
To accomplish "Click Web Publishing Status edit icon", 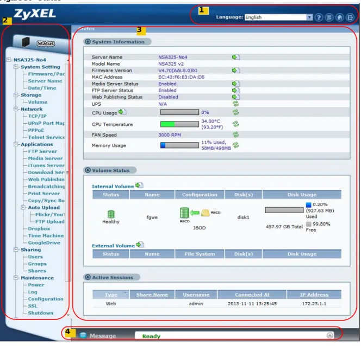I will (x=236, y=97).
